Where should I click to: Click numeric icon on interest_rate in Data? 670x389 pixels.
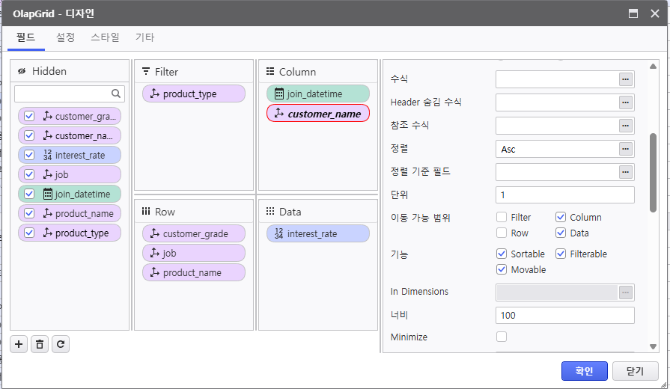pos(279,233)
